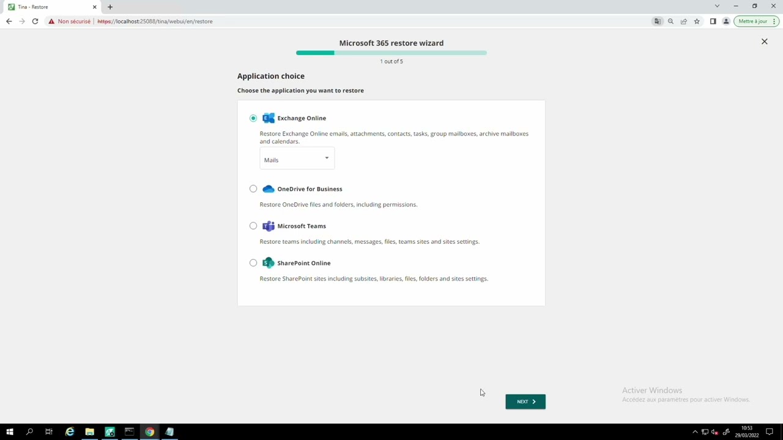783x440 pixels.
Task: Open Task View on the taskbar
Action: pos(49,432)
